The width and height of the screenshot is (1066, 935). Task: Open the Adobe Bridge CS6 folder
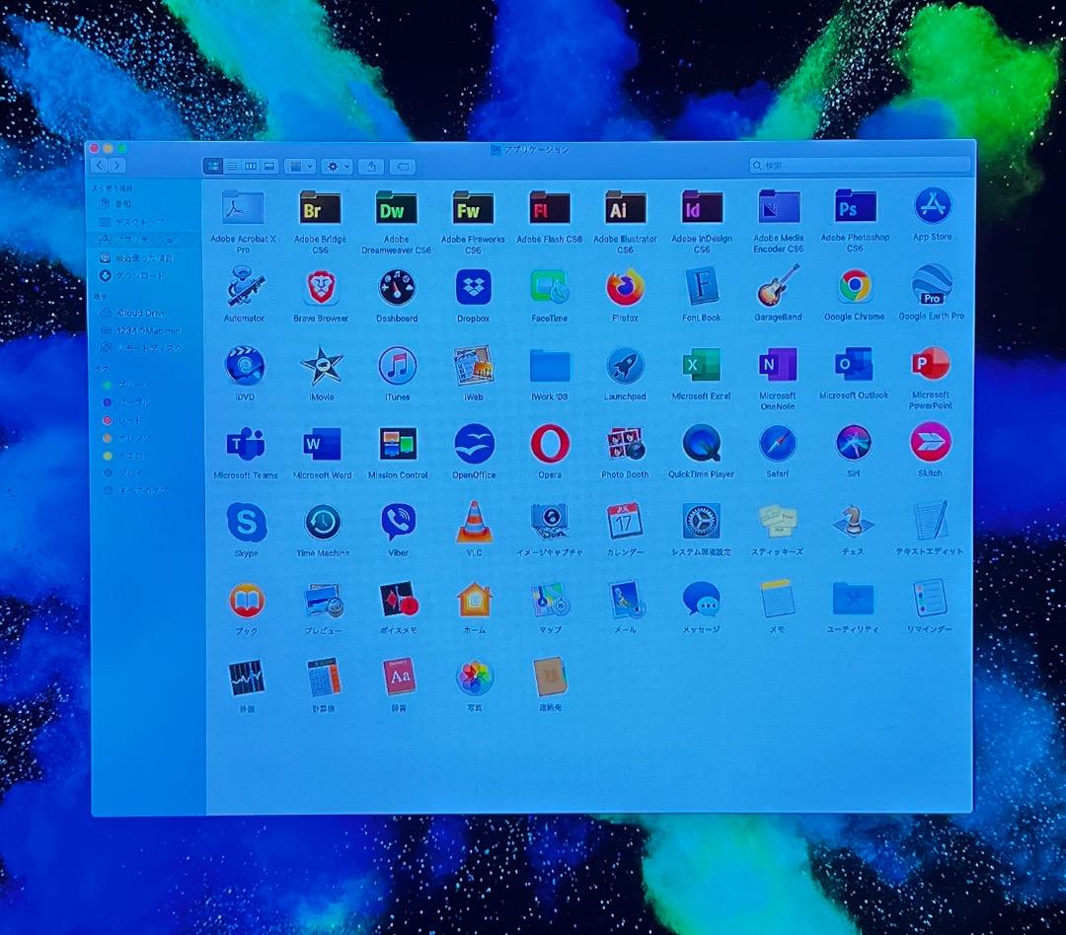click(x=320, y=207)
